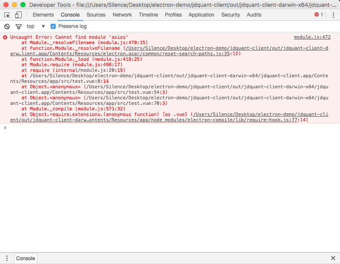
Task: Open the top execution context dropdown
Action: pos(36,26)
